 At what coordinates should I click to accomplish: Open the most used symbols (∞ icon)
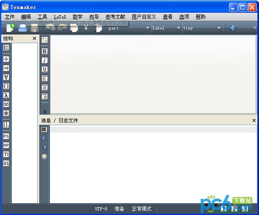[x=6, y=104]
